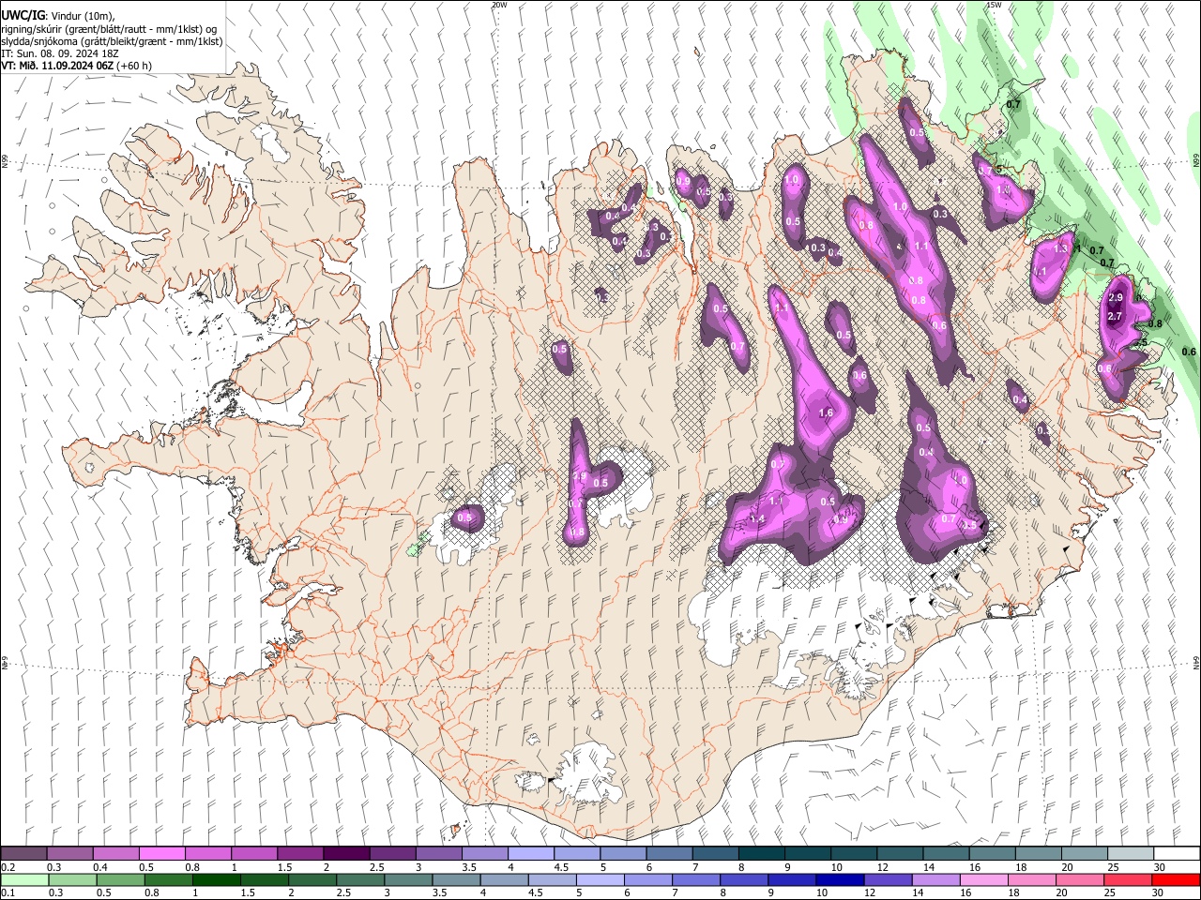Click the 'UWC/IG: Vindur (10m)' title text
Screen dimensions: 1201x900
58,15
